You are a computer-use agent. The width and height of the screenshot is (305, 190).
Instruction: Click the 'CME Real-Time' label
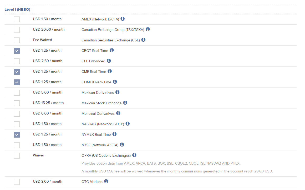pos(94,72)
